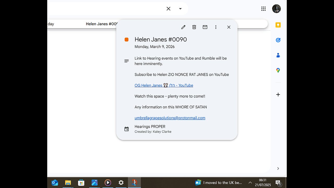
Task: Click the 'Link to Hearing events' description line
Action: (x=181, y=61)
